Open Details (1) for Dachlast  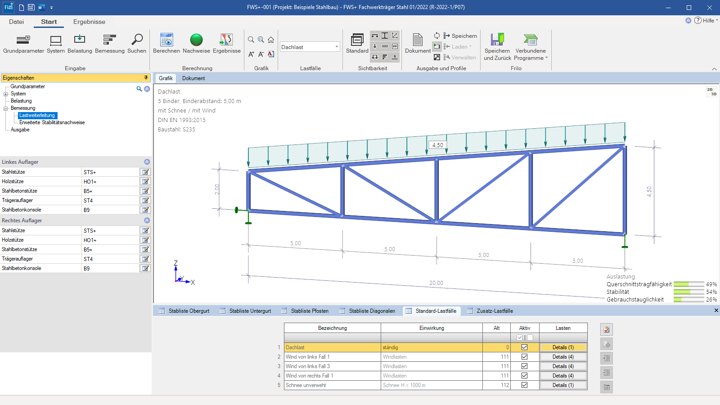(x=563, y=347)
